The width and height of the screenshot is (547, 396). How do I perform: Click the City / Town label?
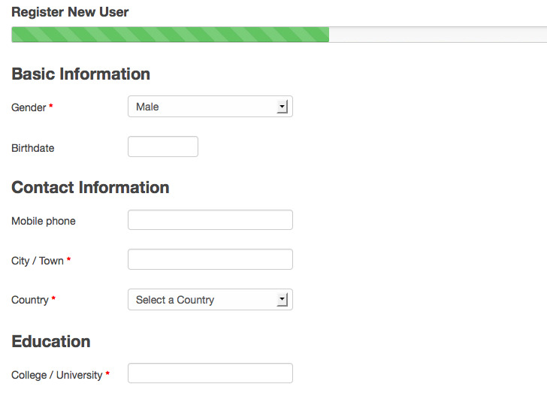(x=38, y=261)
